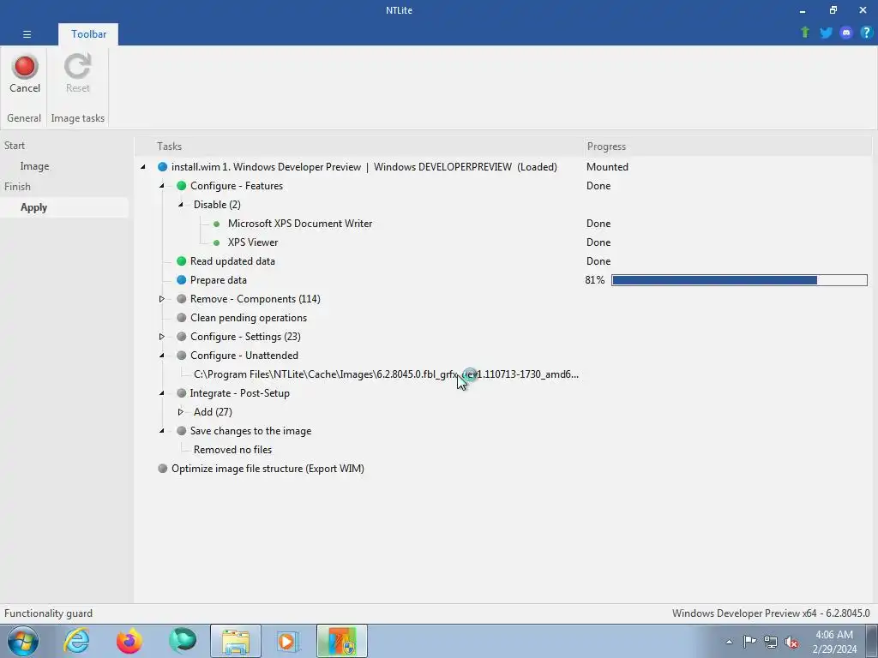
Task: Collapse Configure - Unattended node
Action: [x=162, y=356]
